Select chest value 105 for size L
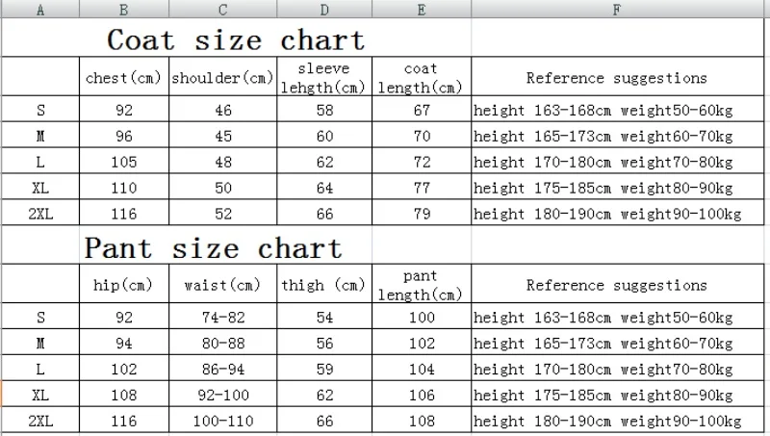770x436 pixels. [124, 161]
